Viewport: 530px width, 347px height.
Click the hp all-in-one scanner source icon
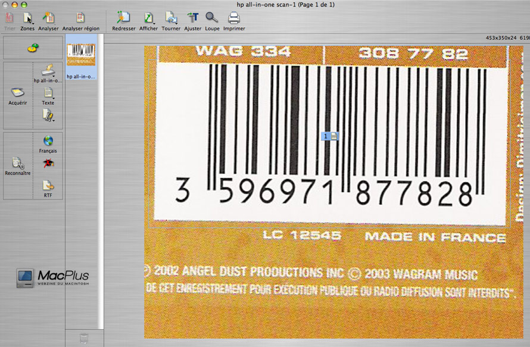(48, 70)
